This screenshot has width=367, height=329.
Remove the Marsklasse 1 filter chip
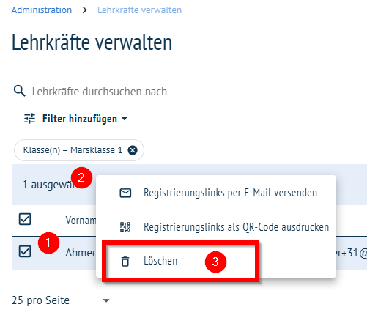133,150
